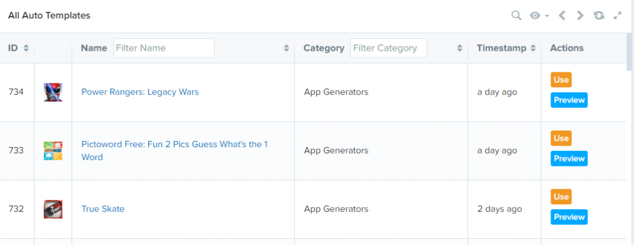Open Power Rangers: Legacy Wars link
Screen dimensions: 634x245
(140, 92)
